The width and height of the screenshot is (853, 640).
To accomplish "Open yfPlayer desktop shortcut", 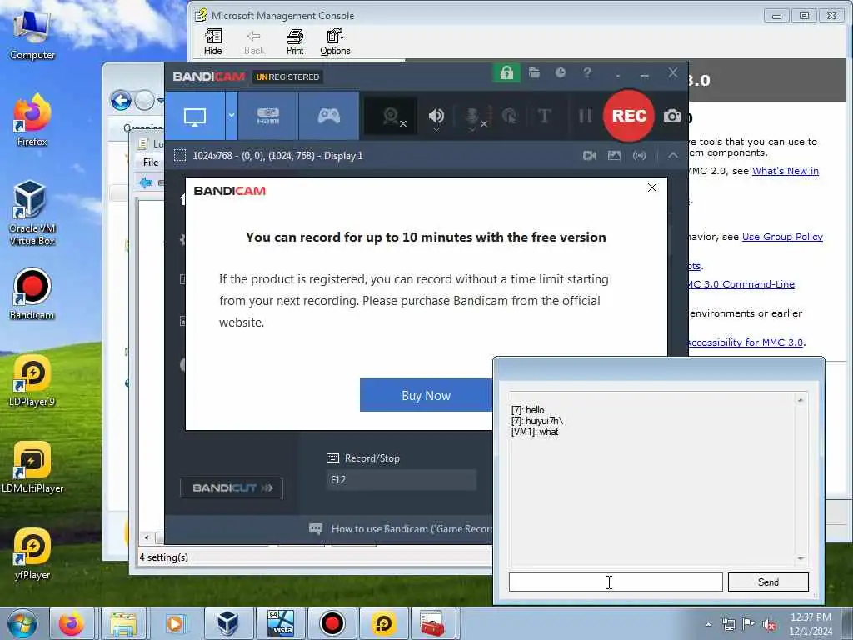I will [x=32, y=554].
